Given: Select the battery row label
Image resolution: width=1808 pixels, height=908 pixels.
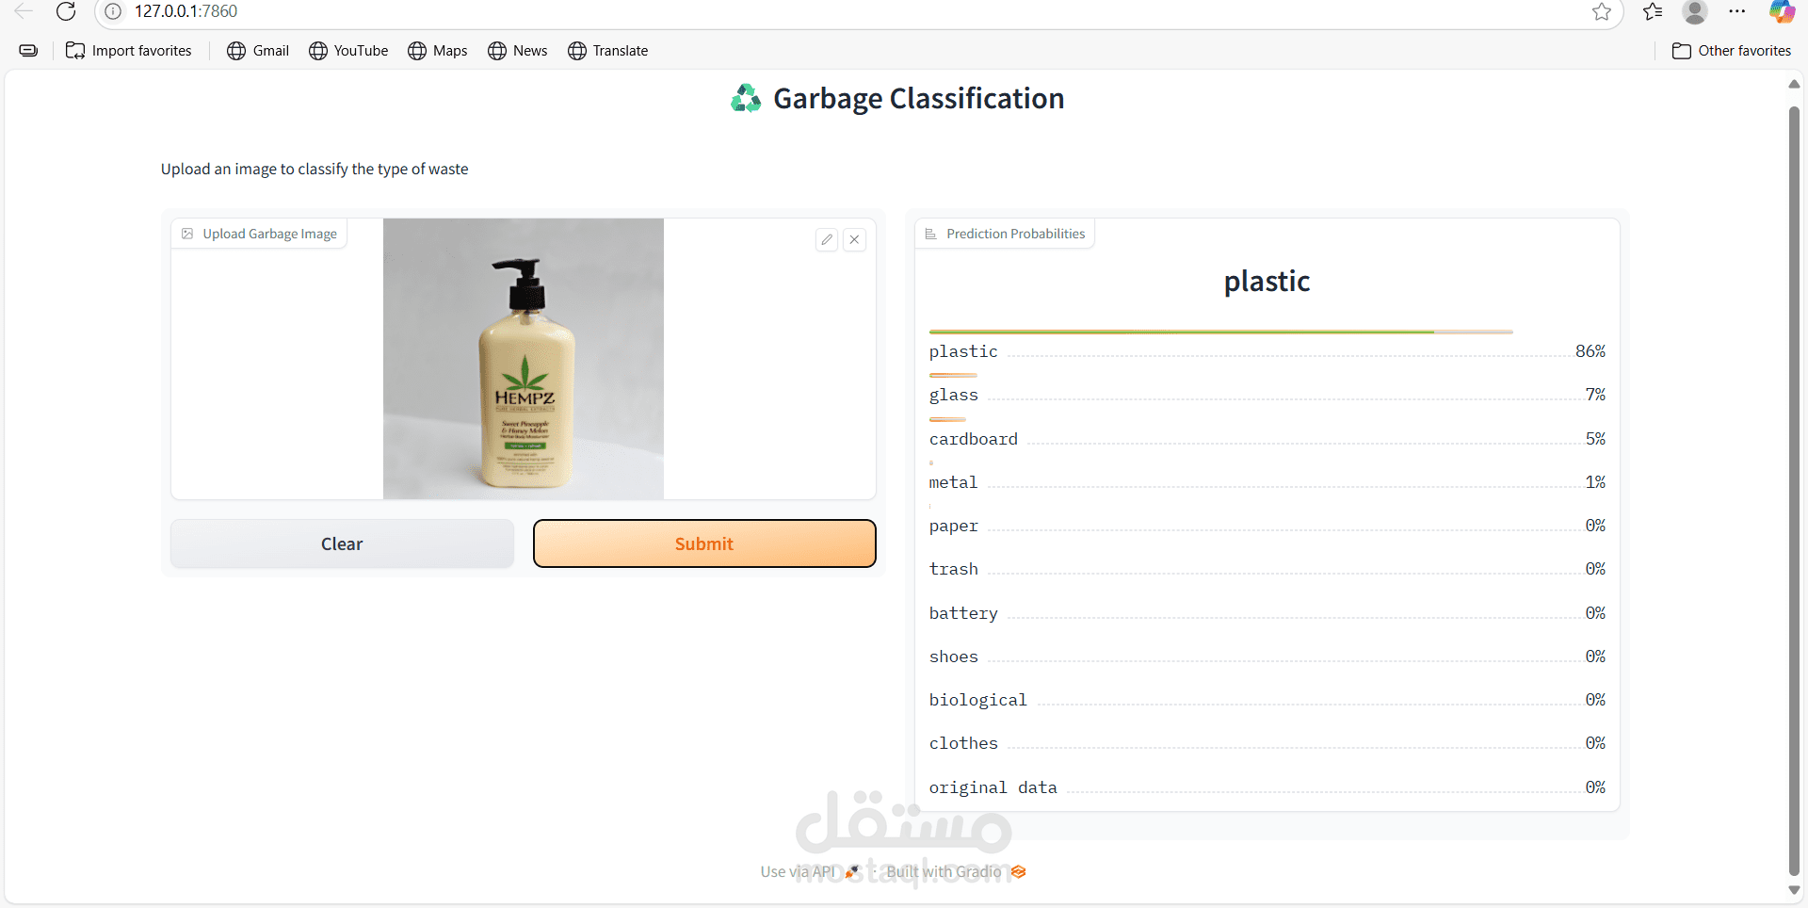Looking at the screenshot, I should click(963, 613).
